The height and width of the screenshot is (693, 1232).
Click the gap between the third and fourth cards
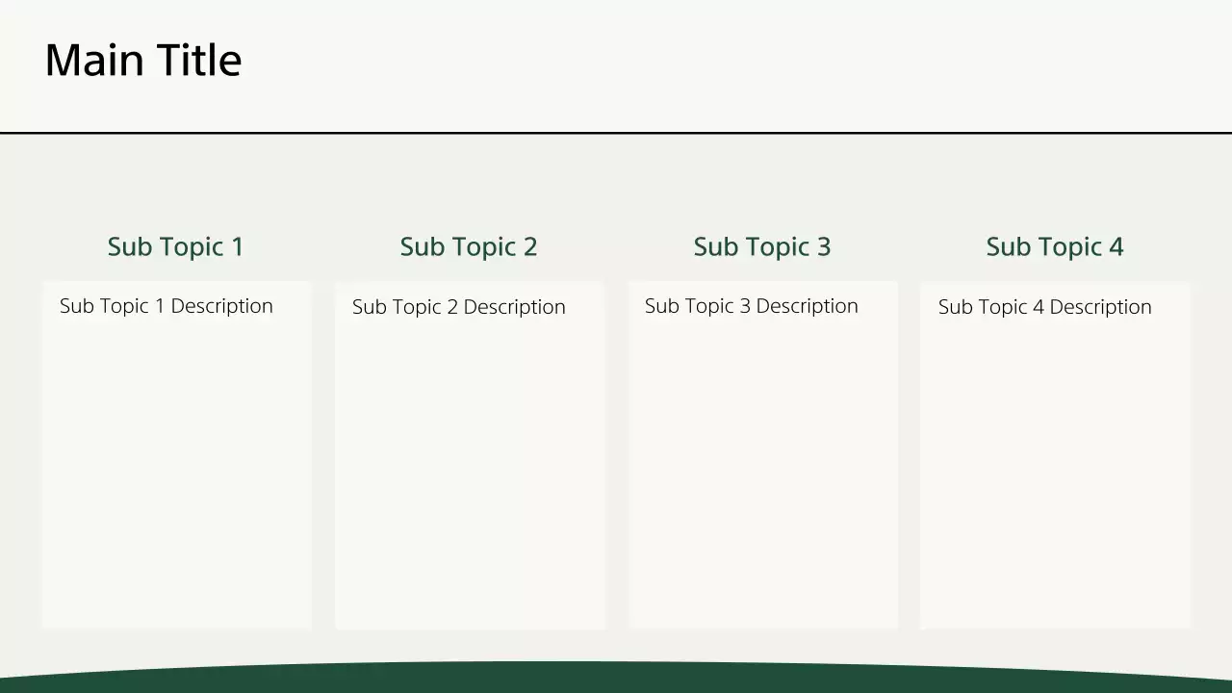(x=909, y=452)
